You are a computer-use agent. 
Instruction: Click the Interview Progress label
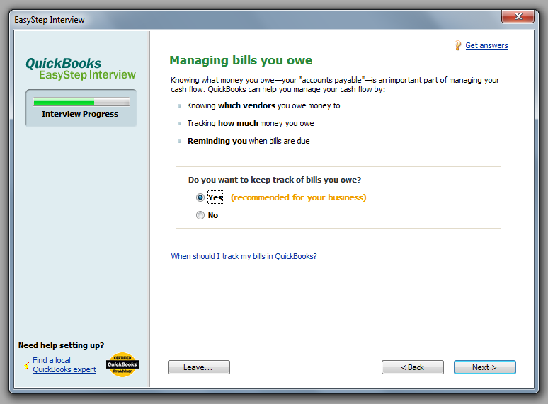point(80,114)
